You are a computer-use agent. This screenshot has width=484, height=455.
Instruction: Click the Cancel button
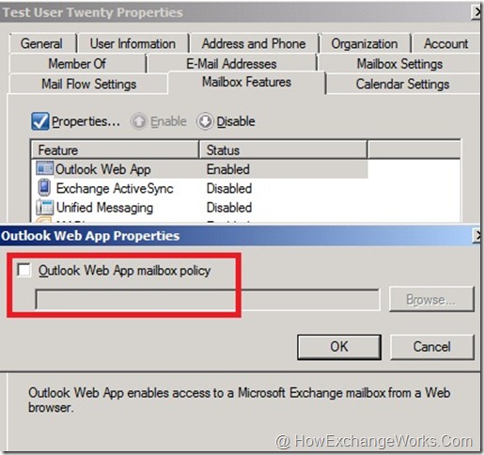pos(432,347)
